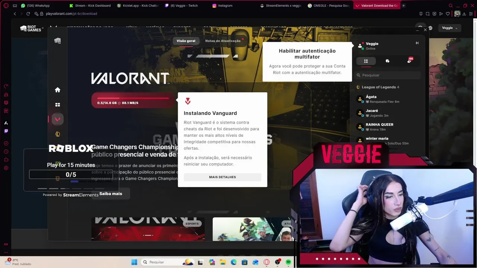Screen dimensions: 477x268
Task: Click the browser address bar URL
Action: click(71, 14)
